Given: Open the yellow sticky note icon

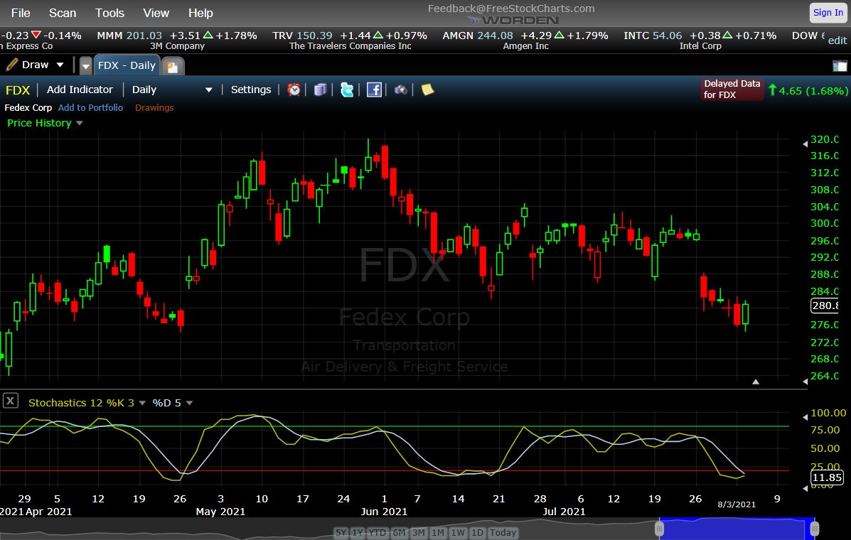Looking at the screenshot, I should click(x=428, y=90).
